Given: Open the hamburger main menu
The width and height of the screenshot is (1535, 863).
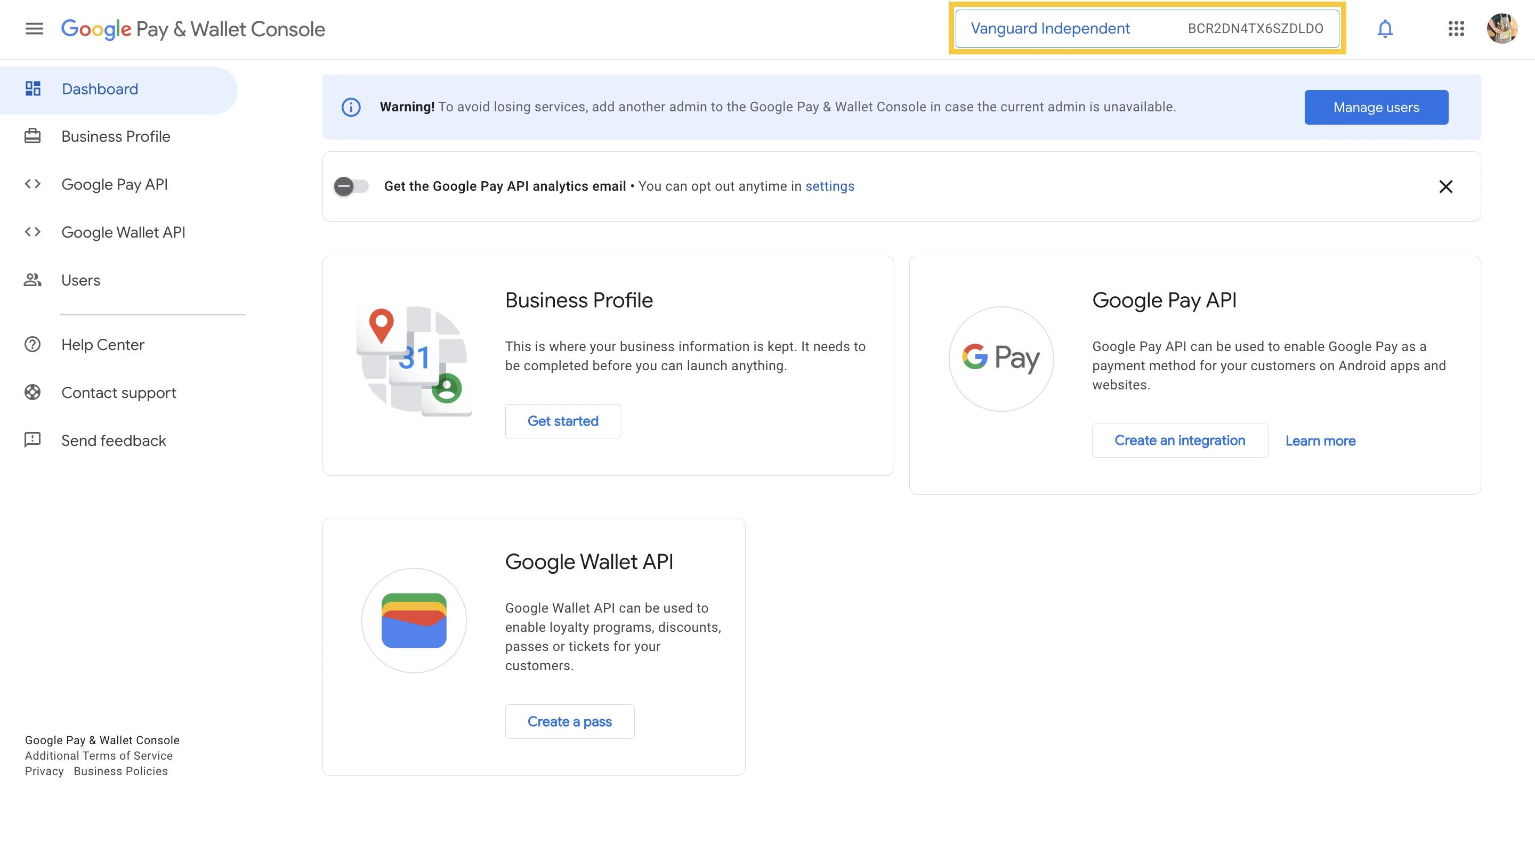Looking at the screenshot, I should coord(35,29).
